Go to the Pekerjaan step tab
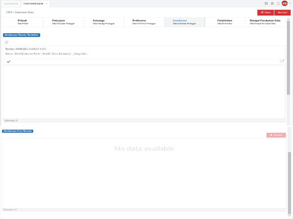The image size is (293, 219). click(x=63, y=22)
